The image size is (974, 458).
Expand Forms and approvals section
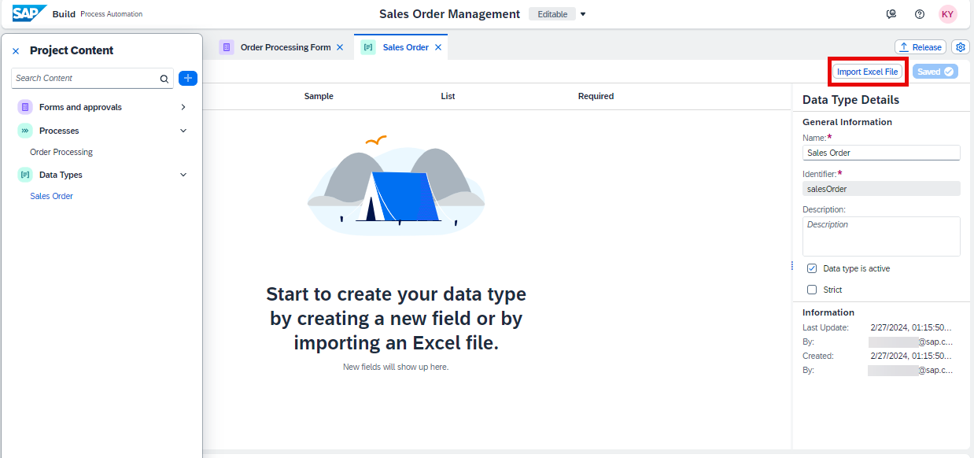point(183,107)
